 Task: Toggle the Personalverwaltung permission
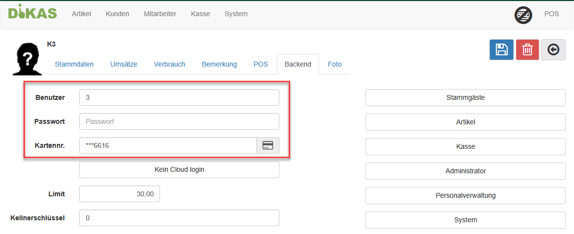coord(465,195)
